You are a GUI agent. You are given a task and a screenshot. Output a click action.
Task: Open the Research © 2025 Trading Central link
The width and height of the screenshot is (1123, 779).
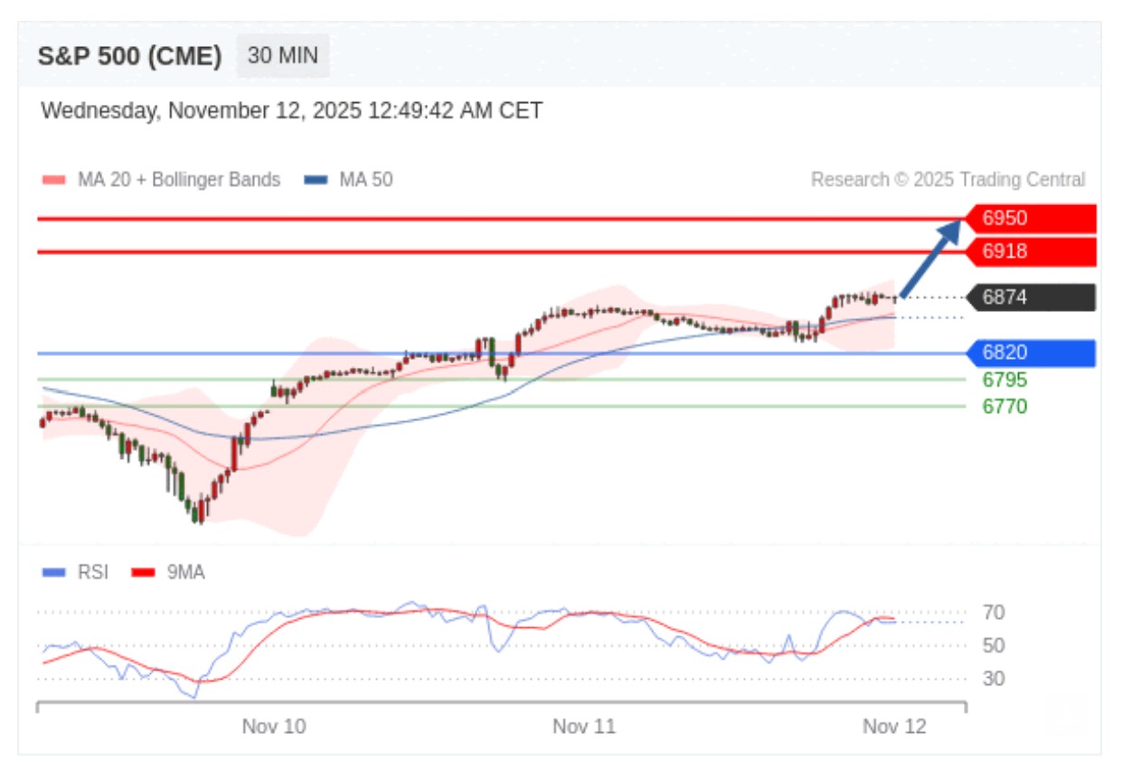[948, 180]
